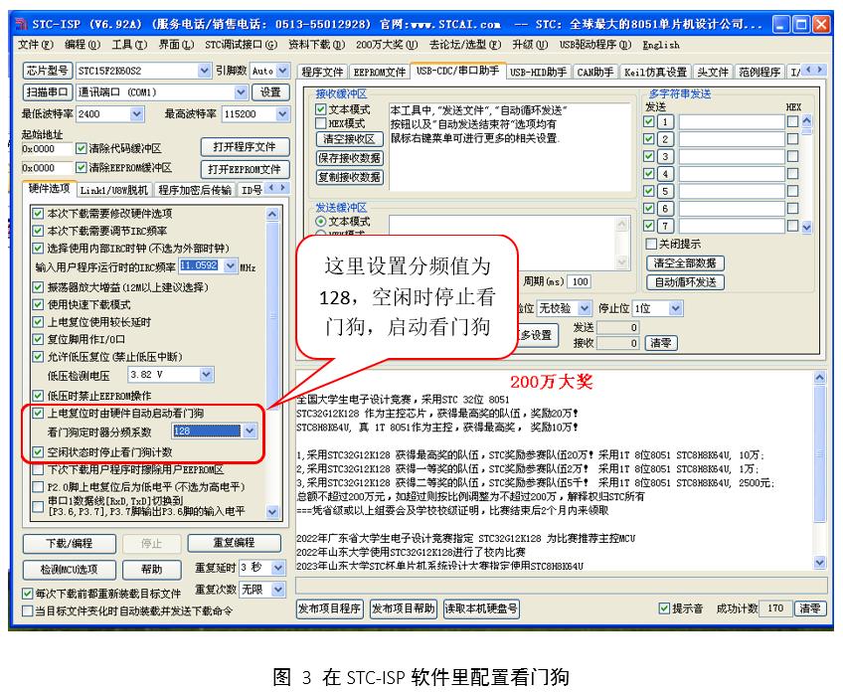The width and height of the screenshot is (843, 692).
Task: Toggle 使用快速下载模式 checkbox
Action: click(x=38, y=305)
